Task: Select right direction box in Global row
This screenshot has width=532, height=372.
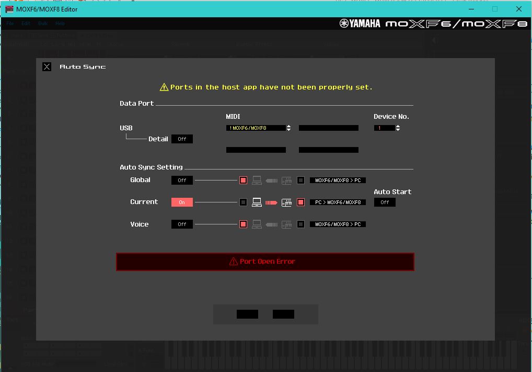Action: [300, 181]
